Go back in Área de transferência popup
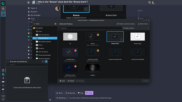182x102 pixels. click(x=8, y=62)
